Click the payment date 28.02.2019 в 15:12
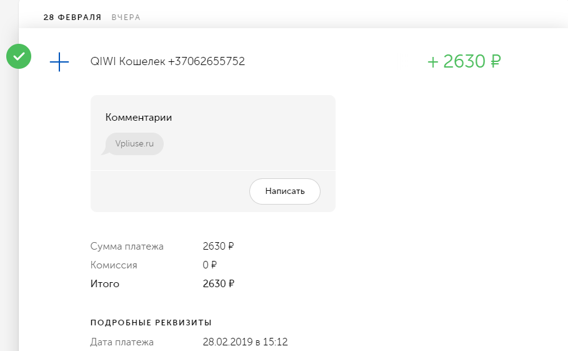568x351 pixels. click(245, 342)
